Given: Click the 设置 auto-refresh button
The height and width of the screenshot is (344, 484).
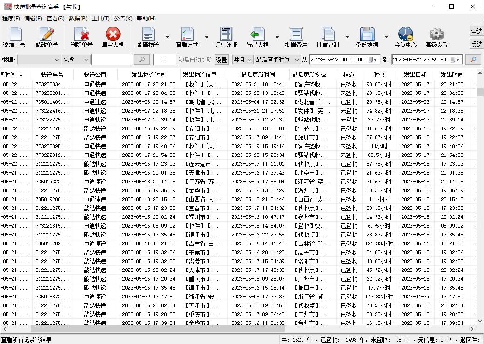Looking at the screenshot, I should [221, 60].
